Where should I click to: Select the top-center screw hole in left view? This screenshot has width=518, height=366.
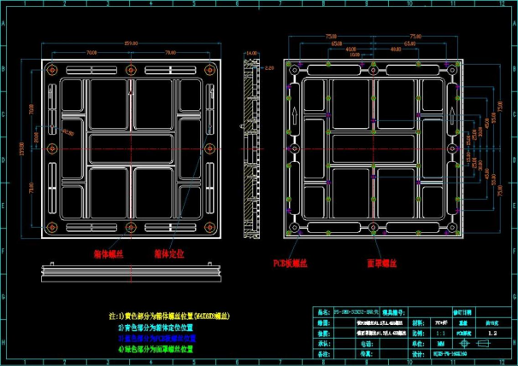130,69
